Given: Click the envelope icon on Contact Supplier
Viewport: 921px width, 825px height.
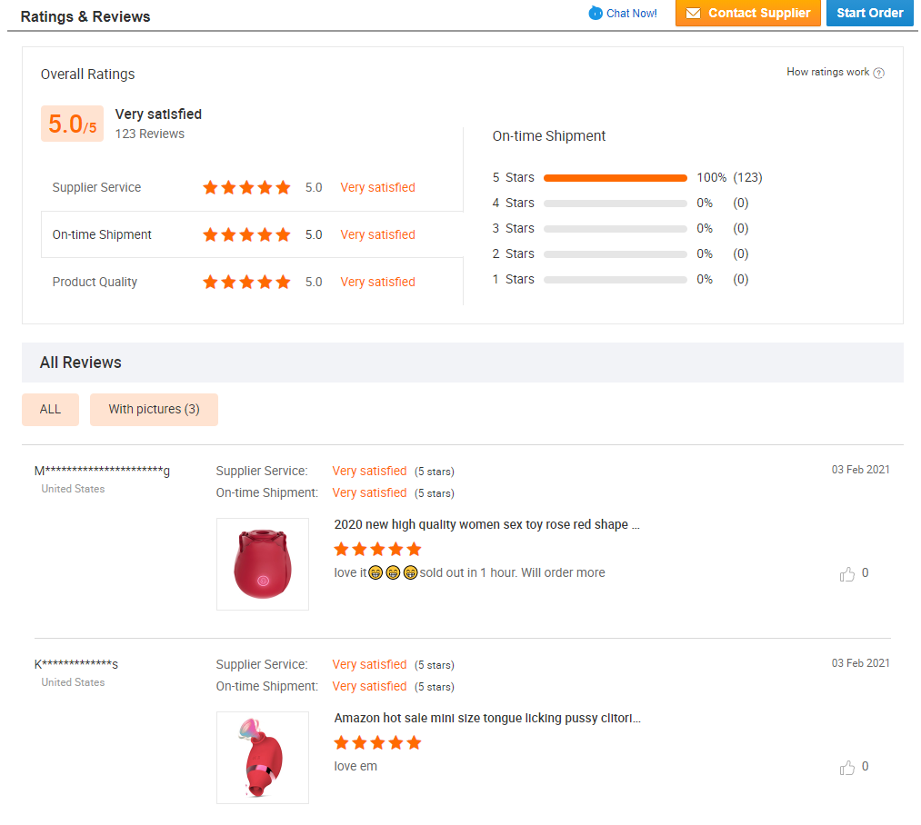Looking at the screenshot, I should click(x=693, y=13).
